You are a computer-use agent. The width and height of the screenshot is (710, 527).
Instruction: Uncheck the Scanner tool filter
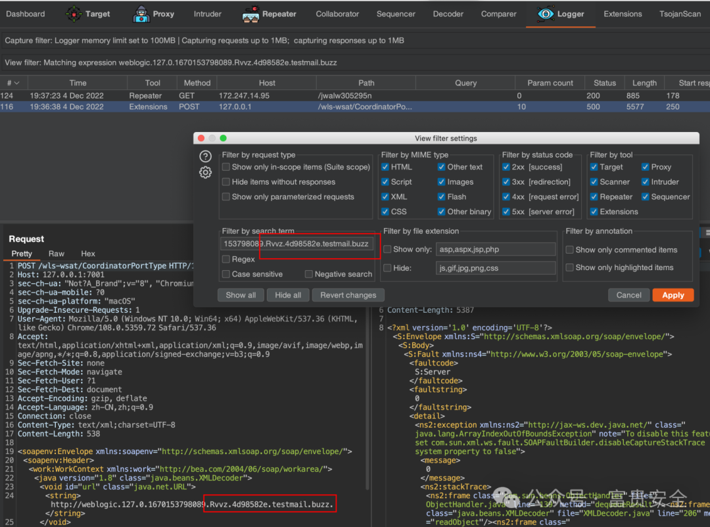tap(594, 182)
